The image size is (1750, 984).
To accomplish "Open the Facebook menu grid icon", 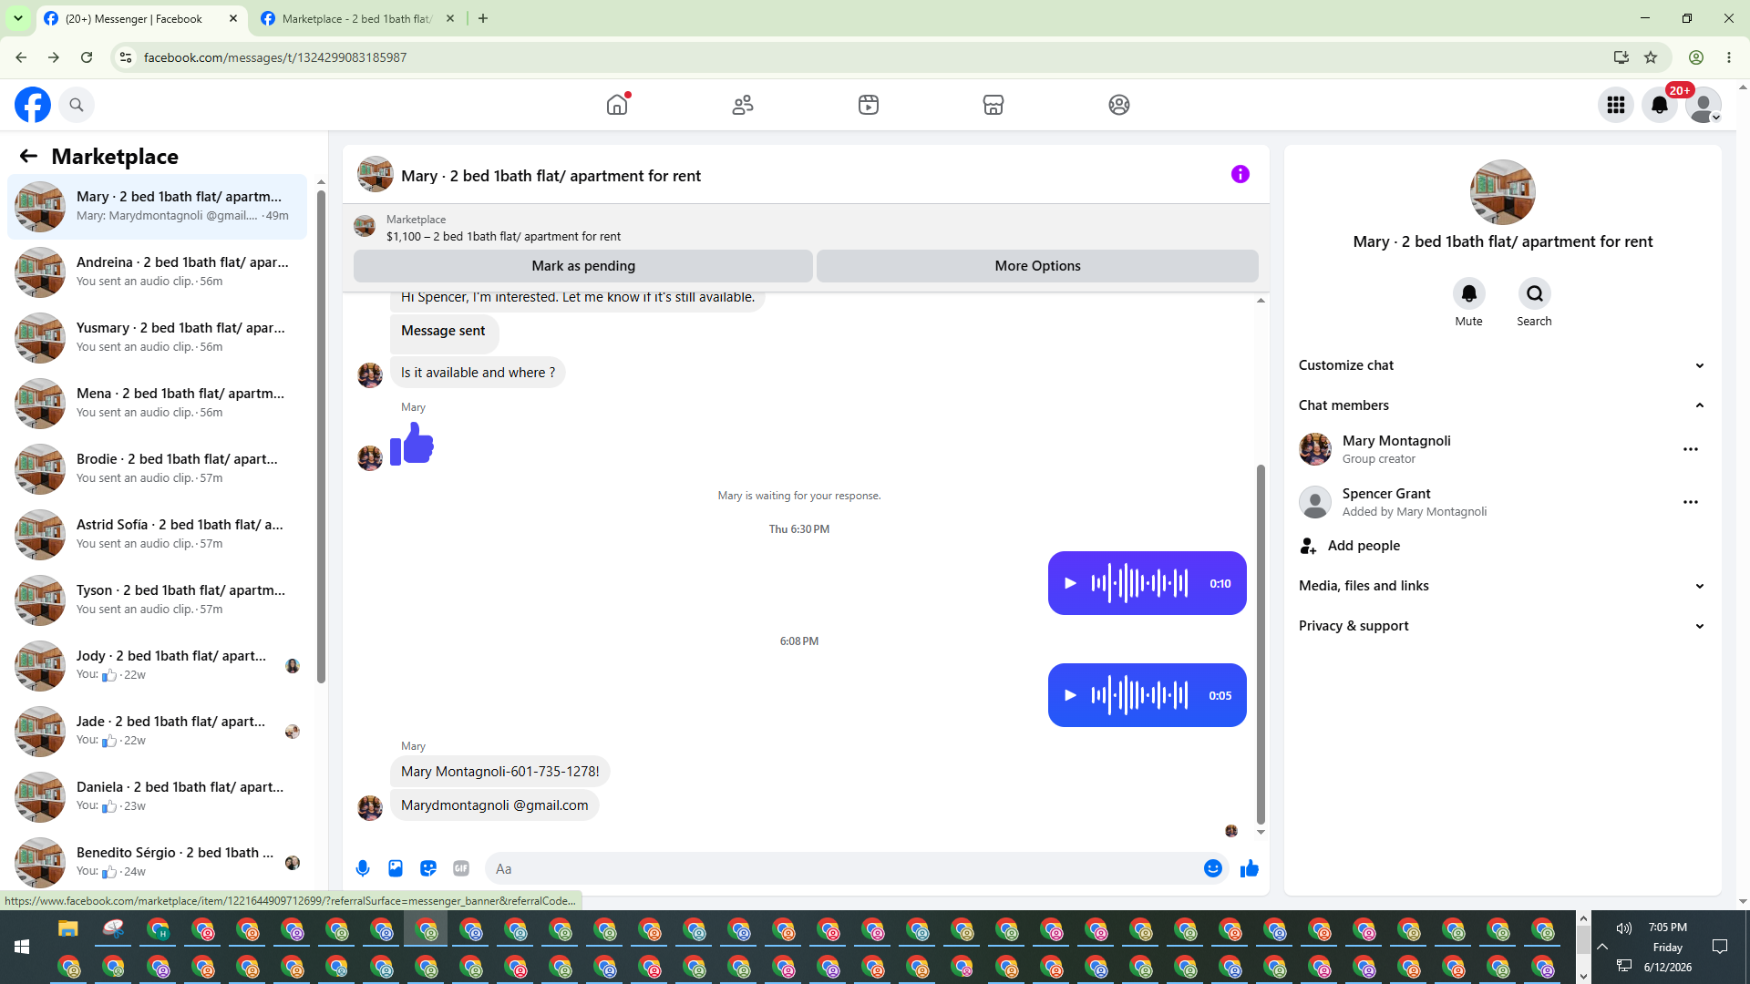I will 1616,105.
